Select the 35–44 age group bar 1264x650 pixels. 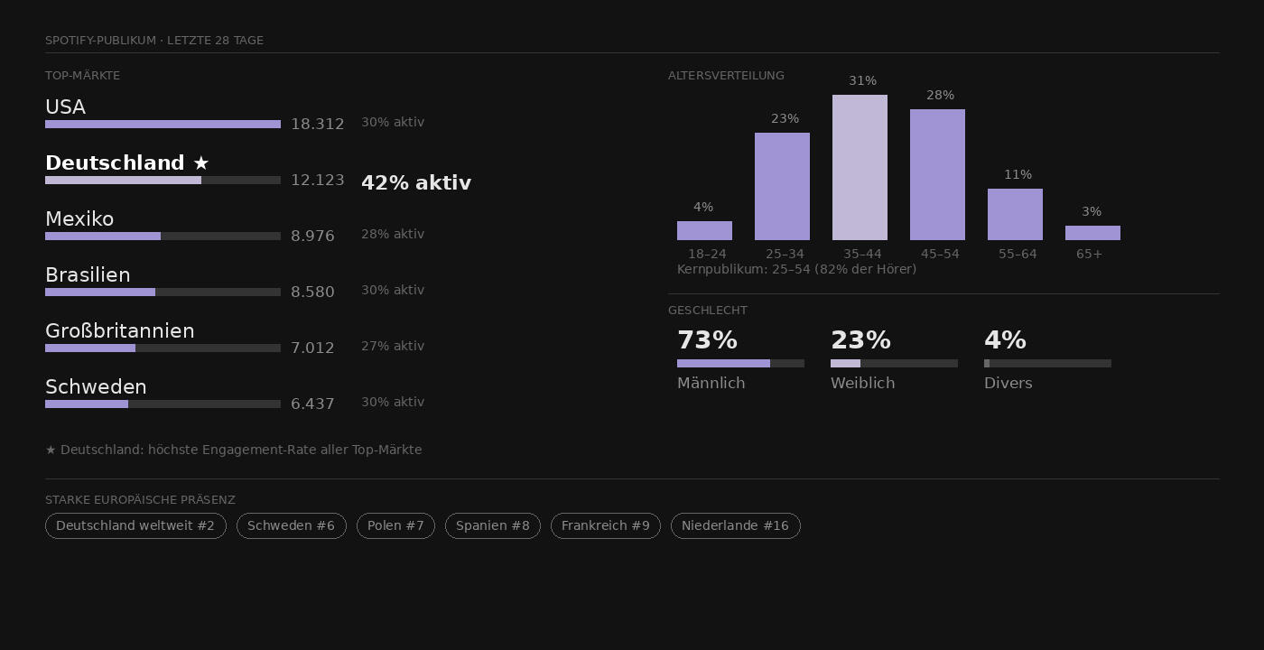[x=860, y=167]
